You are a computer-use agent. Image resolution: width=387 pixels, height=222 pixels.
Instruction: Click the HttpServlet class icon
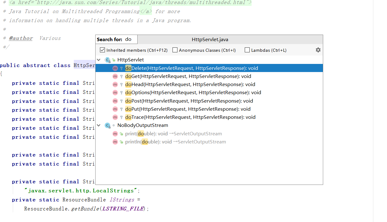coord(108,60)
